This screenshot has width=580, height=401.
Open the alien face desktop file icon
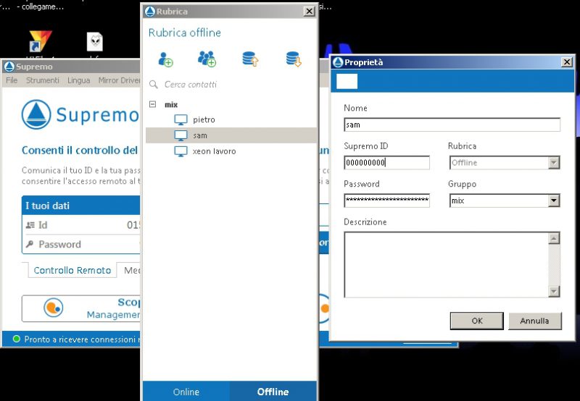(95, 42)
